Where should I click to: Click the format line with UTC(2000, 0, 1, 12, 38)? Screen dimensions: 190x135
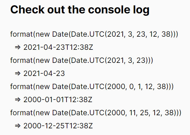[92, 87]
